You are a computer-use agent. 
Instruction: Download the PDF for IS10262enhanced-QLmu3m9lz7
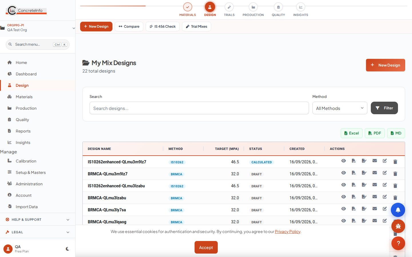[x=354, y=161]
